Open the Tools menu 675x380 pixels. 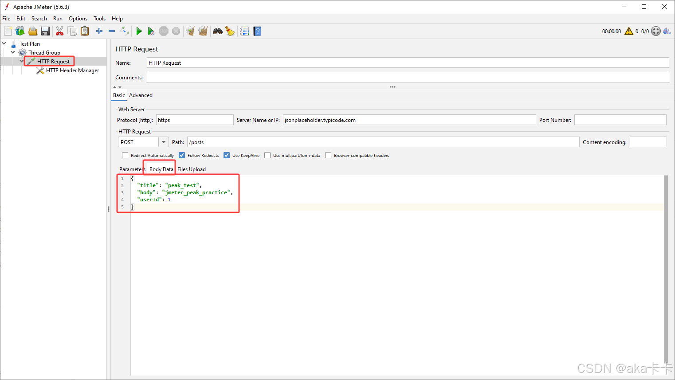pyautogui.click(x=99, y=19)
